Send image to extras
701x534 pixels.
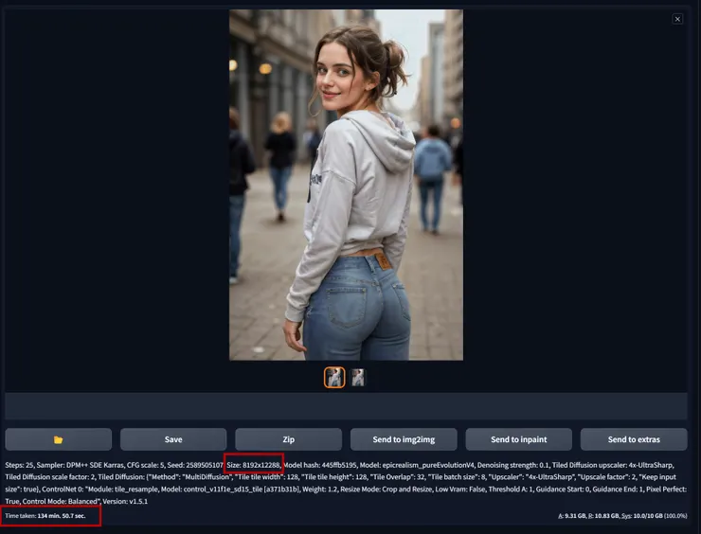[x=634, y=439]
